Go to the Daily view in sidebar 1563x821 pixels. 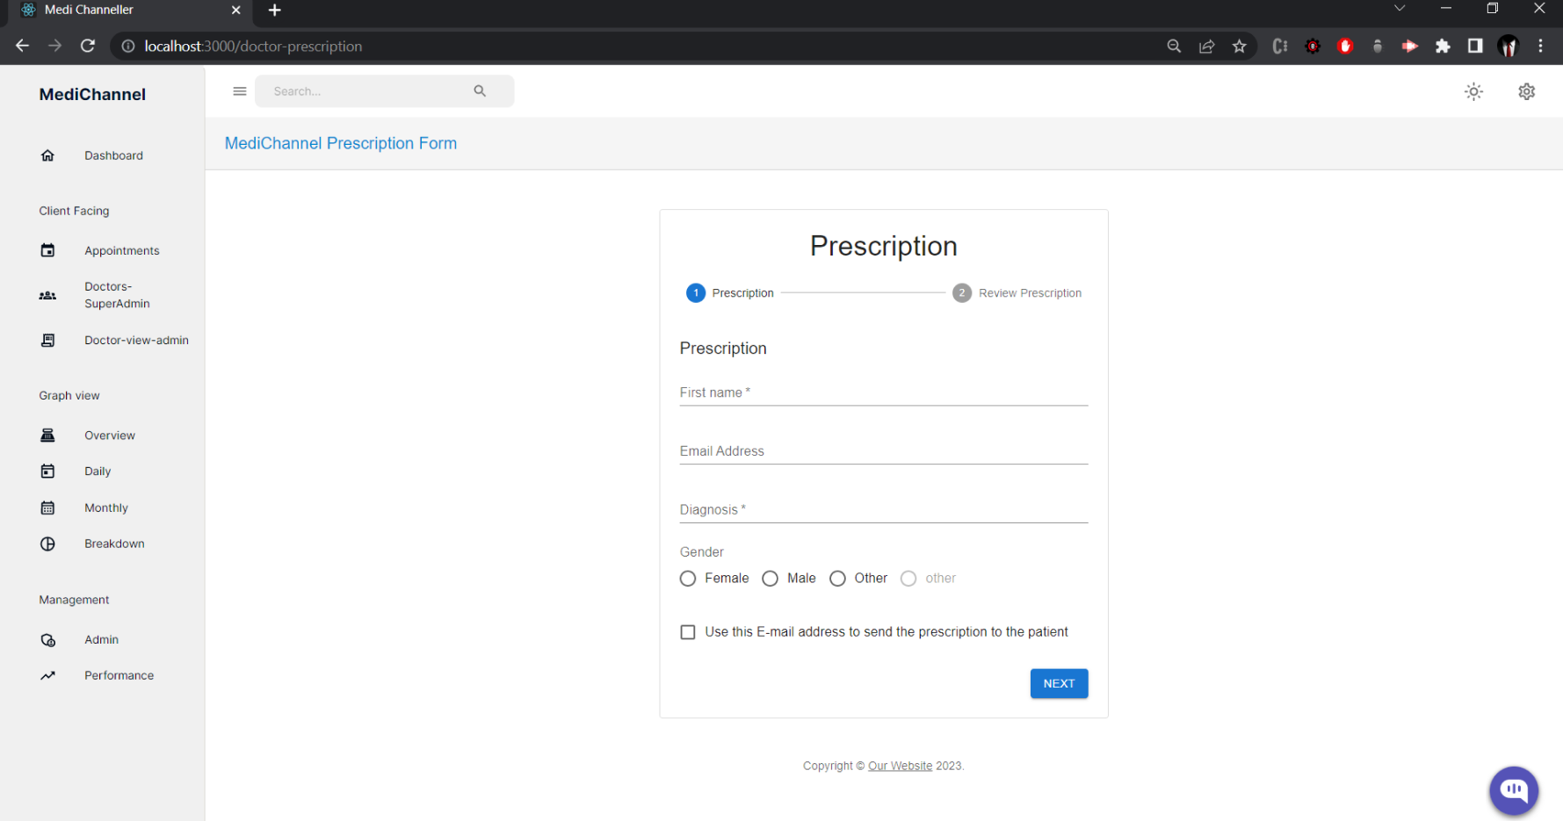point(98,471)
